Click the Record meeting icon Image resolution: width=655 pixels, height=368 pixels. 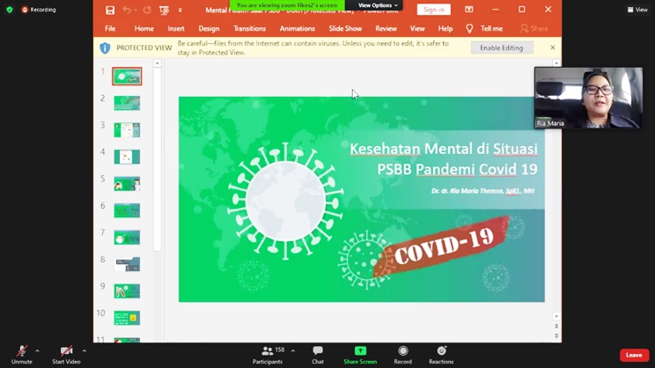(x=402, y=350)
